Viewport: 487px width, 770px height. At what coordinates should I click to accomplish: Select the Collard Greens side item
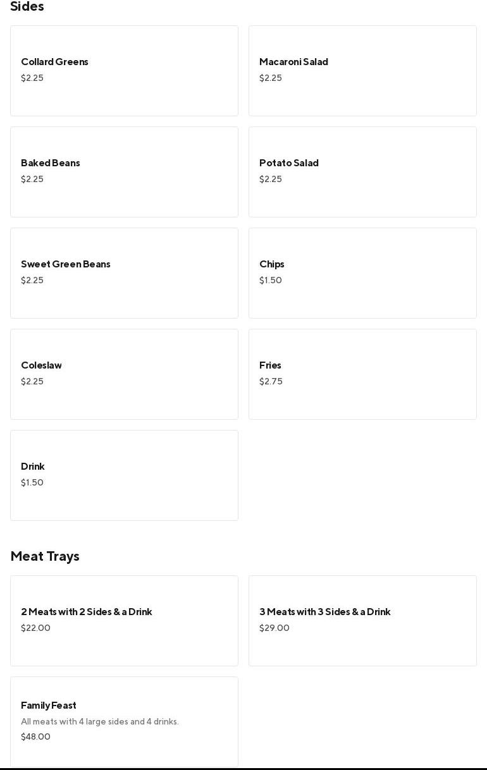[124, 71]
